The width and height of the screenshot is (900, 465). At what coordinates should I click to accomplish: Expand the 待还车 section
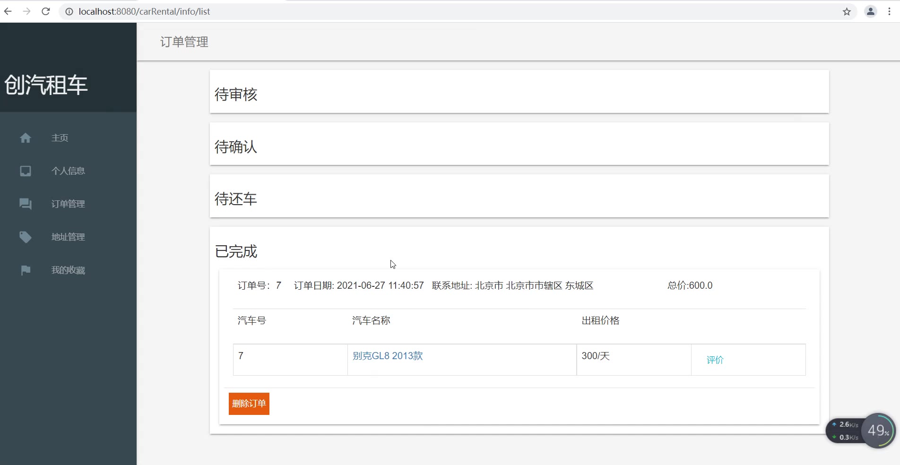519,196
